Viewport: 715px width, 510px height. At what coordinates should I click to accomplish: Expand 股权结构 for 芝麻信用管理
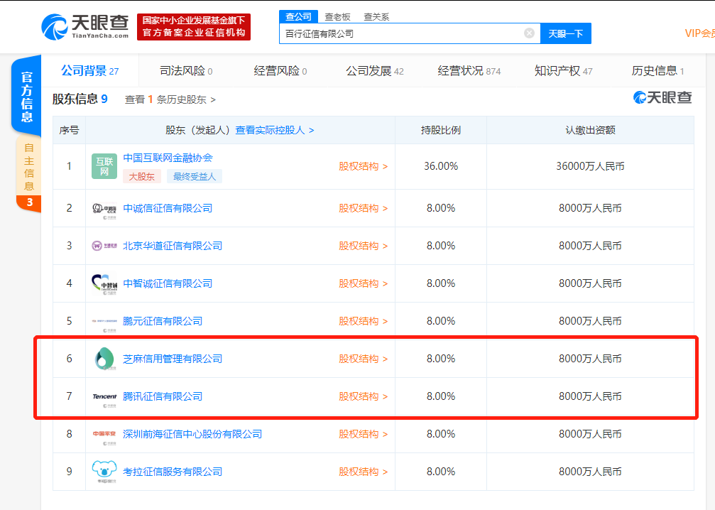pyautogui.click(x=363, y=359)
